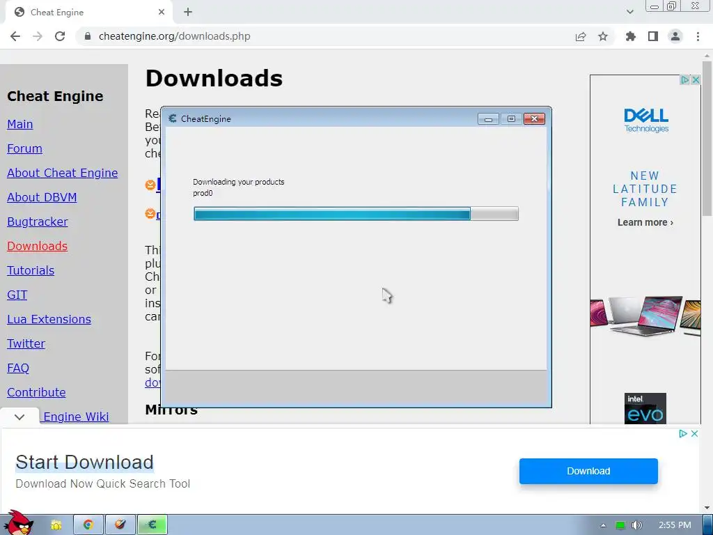Open AdChoices icon on Dell ad
This screenshot has width=713, height=535.
tap(685, 80)
